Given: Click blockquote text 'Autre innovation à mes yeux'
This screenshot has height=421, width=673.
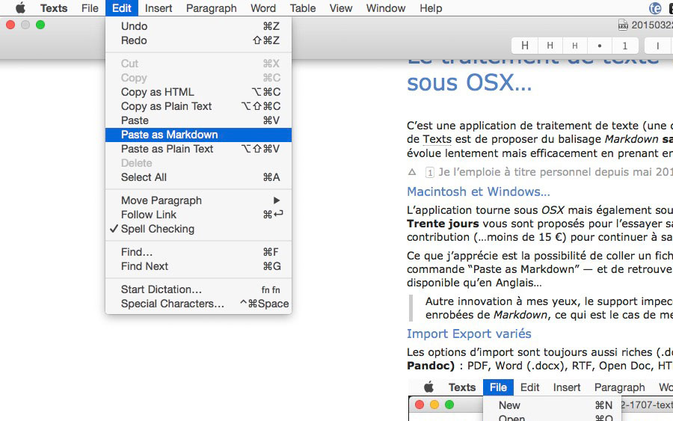Looking at the screenshot, I should [503, 301].
